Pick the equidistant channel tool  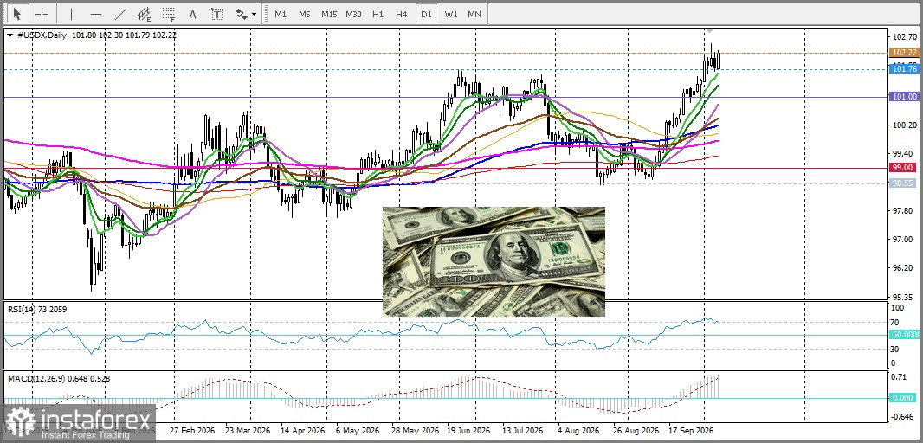point(145,14)
